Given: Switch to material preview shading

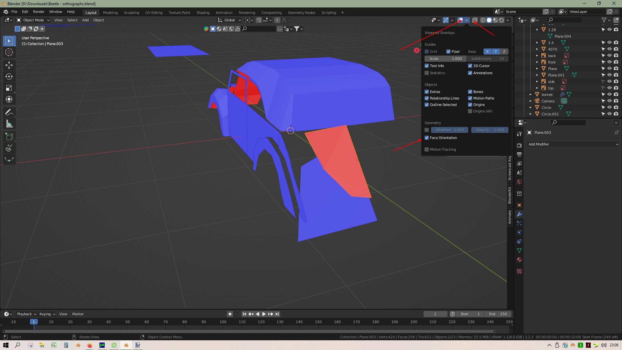Looking at the screenshot, I should (495, 20).
